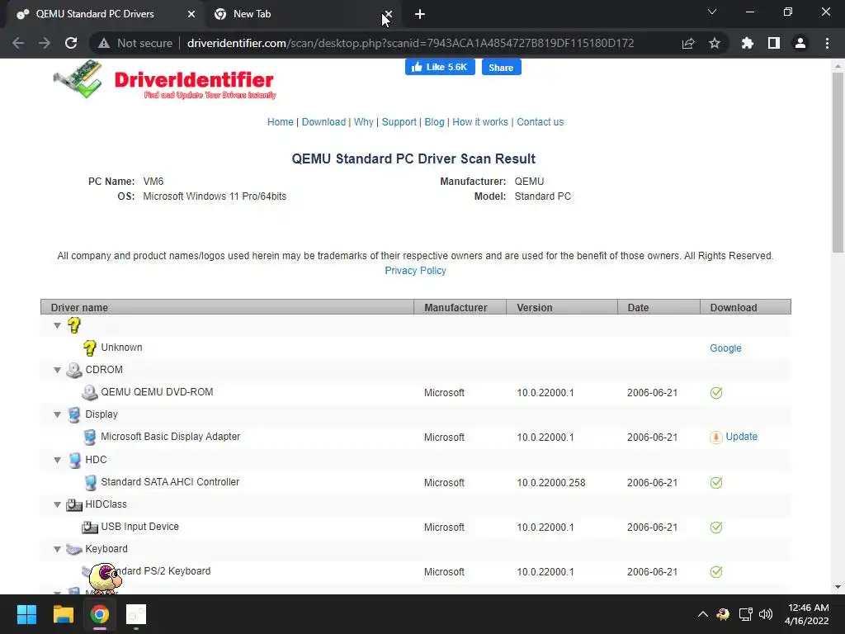This screenshot has width=845, height=634.
Task: Click the browser forward arrow
Action: 45,43
